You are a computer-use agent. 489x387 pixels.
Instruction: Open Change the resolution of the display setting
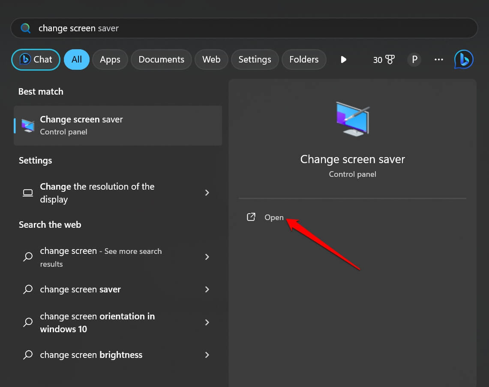coord(118,193)
